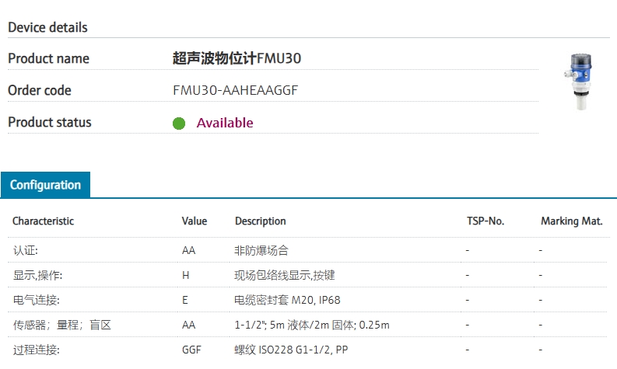Click the green Available status indicator dot
The width and height of the screenshot is (617, 369).
[179, 124]
